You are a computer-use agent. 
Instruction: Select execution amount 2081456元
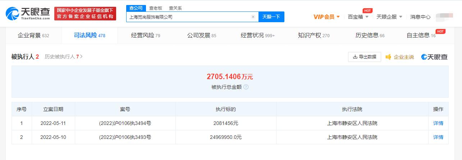(226, 123)
